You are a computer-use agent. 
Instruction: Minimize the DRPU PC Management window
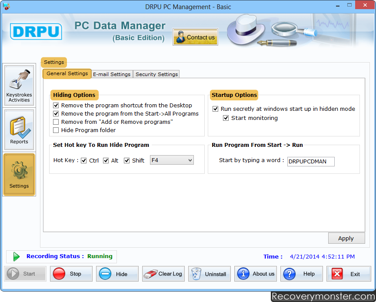pos(338,6)
